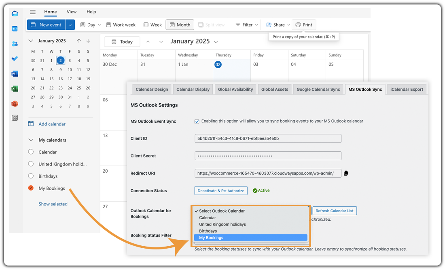Toggle the hamburger navigation menu
445x270 pixels.
tap(33, 12)
